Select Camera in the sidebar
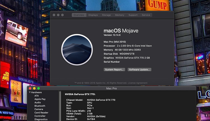Image resolution: width=210 pixels, height=121 pixels. pyautogui.click(x=39, y=109)
